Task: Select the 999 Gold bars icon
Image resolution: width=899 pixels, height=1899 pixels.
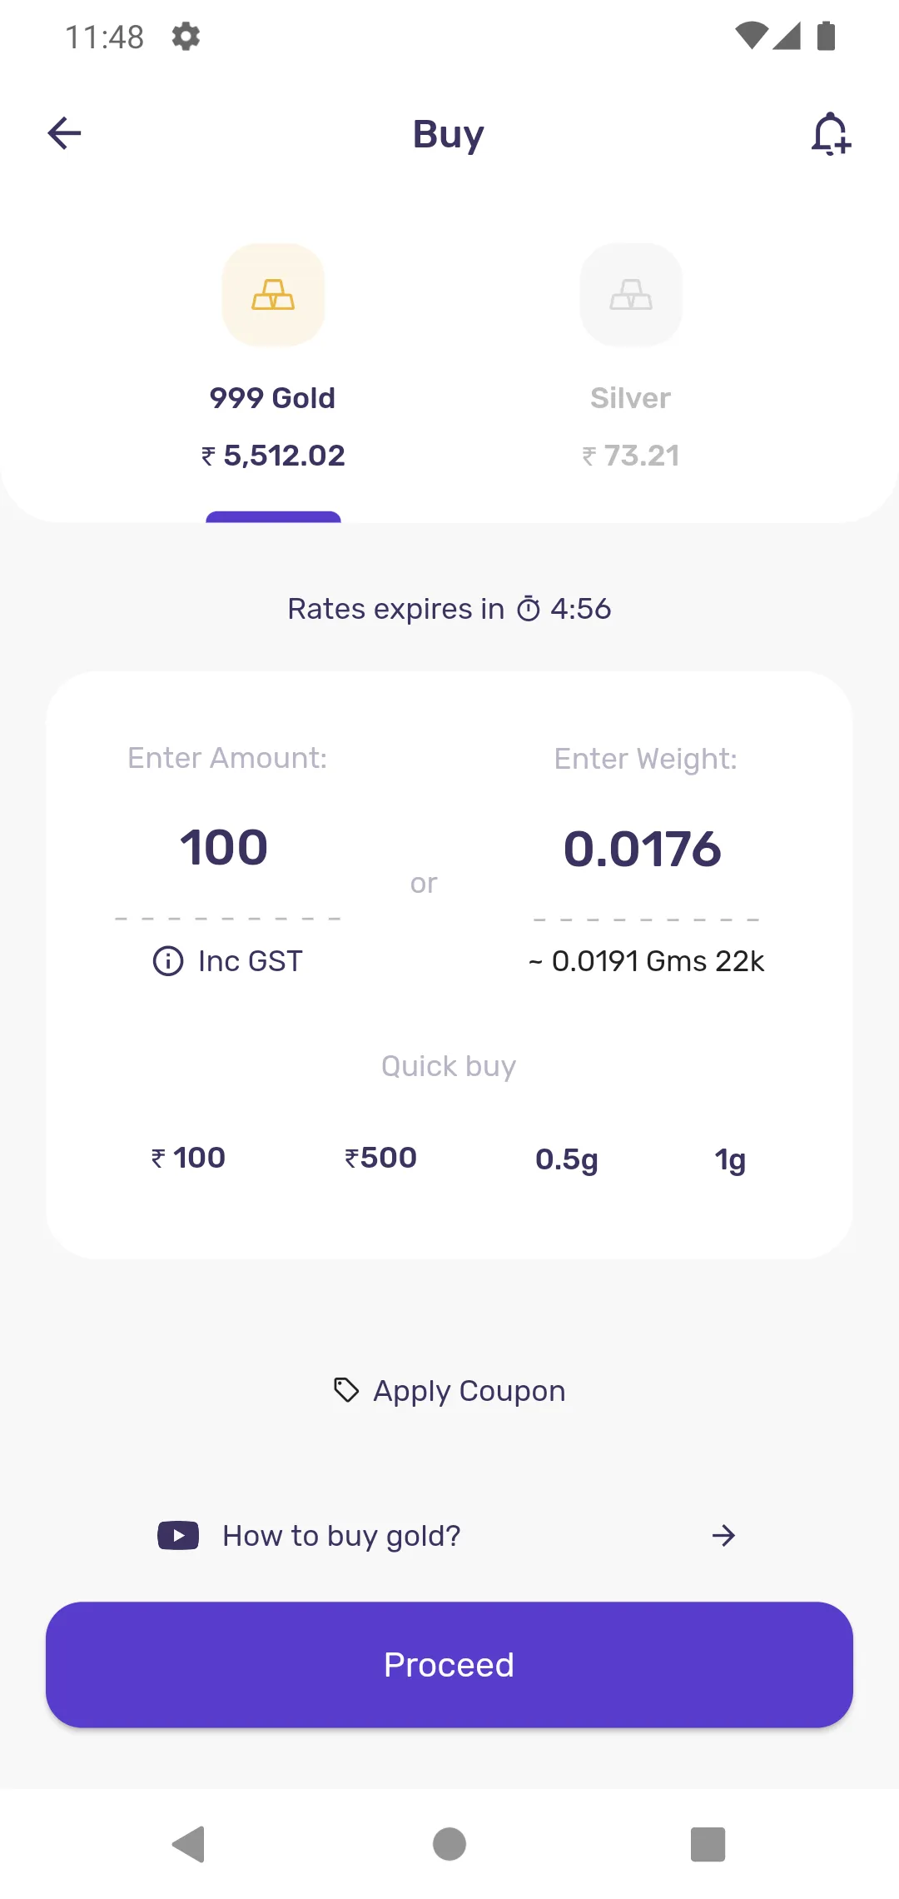Action: (x=273, y=295)
